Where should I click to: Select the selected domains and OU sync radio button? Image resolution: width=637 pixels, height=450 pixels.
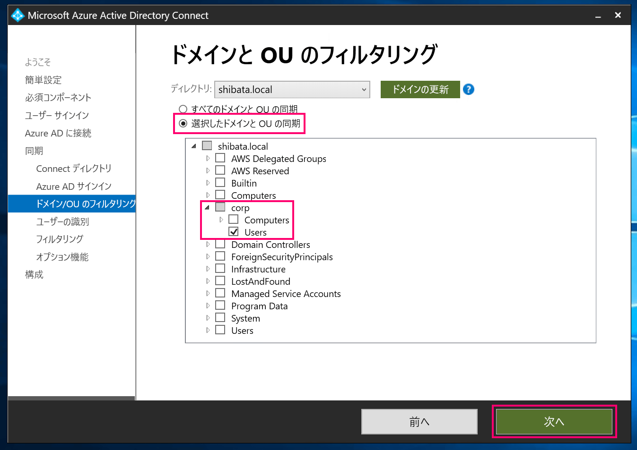coord(183,123)
